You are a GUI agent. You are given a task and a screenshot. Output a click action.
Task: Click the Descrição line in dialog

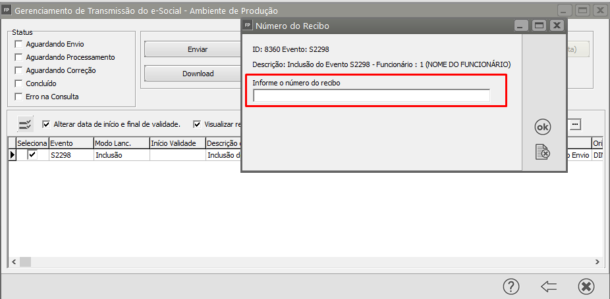point(381,64)
